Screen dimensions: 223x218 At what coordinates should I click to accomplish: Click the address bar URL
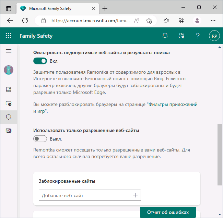91,21
